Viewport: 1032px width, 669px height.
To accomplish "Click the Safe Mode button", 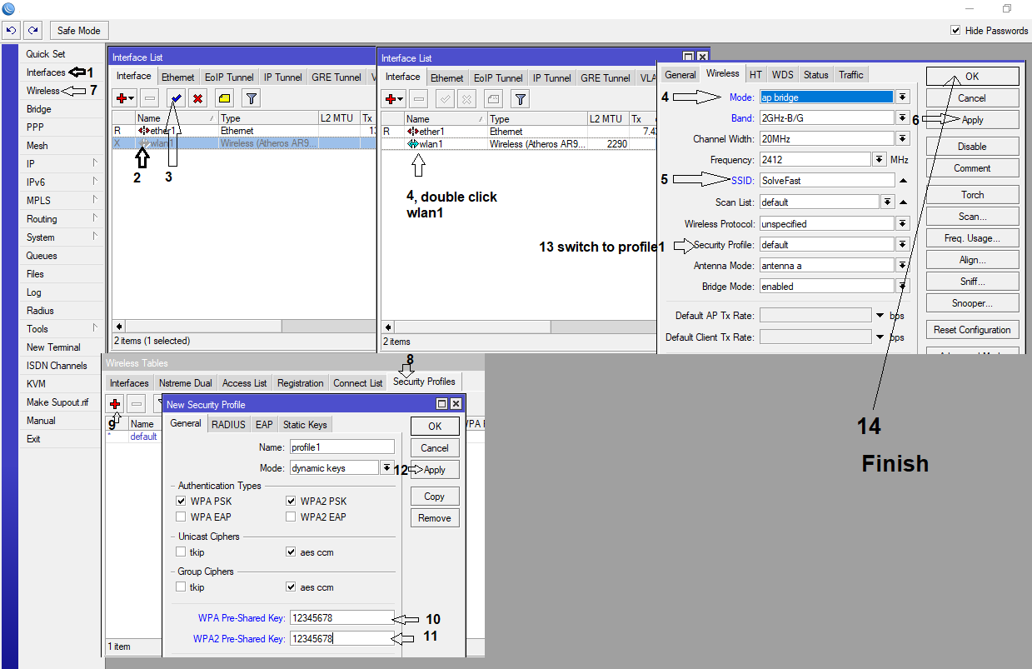I will click(x=78, y=31).
